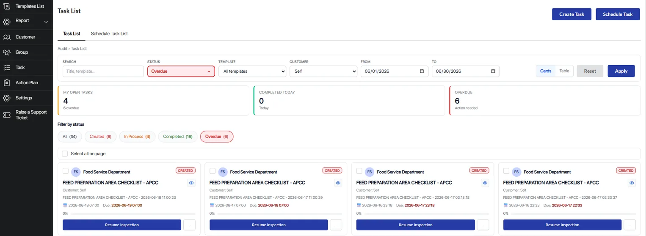Tick checkbox on card due 2026-06-18 07:00
Viewport: 646px width, 236px height.
point(213,171)
